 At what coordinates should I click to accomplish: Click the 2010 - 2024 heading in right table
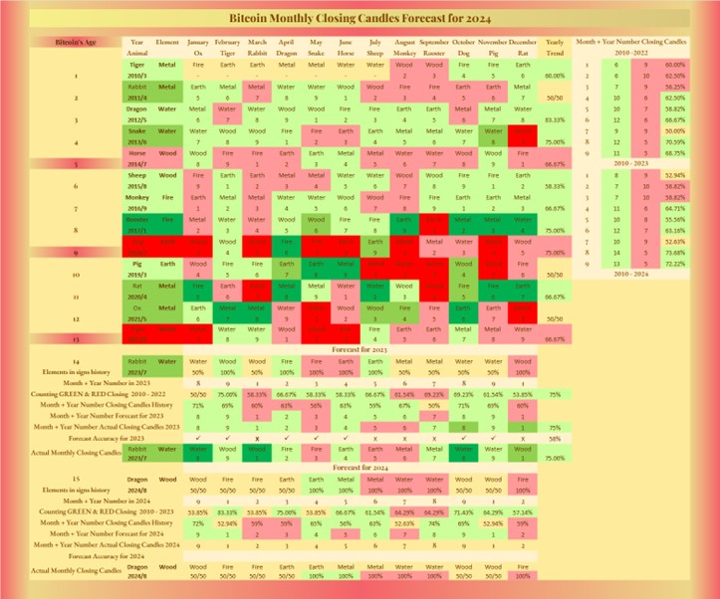[x=631, y=274]
